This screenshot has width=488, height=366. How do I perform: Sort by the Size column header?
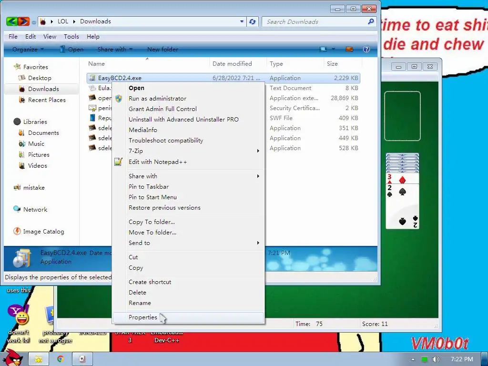[332, 64]
